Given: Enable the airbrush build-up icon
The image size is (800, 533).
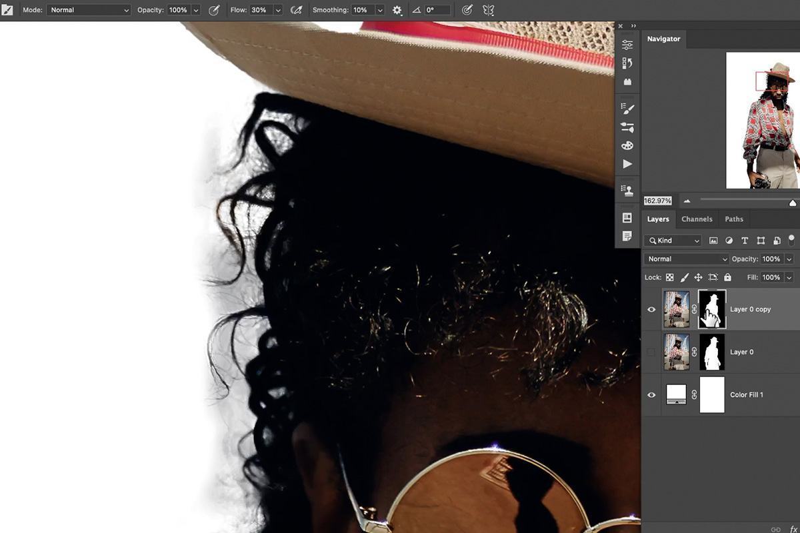Looking at the screenshot, I should [297, 10].
